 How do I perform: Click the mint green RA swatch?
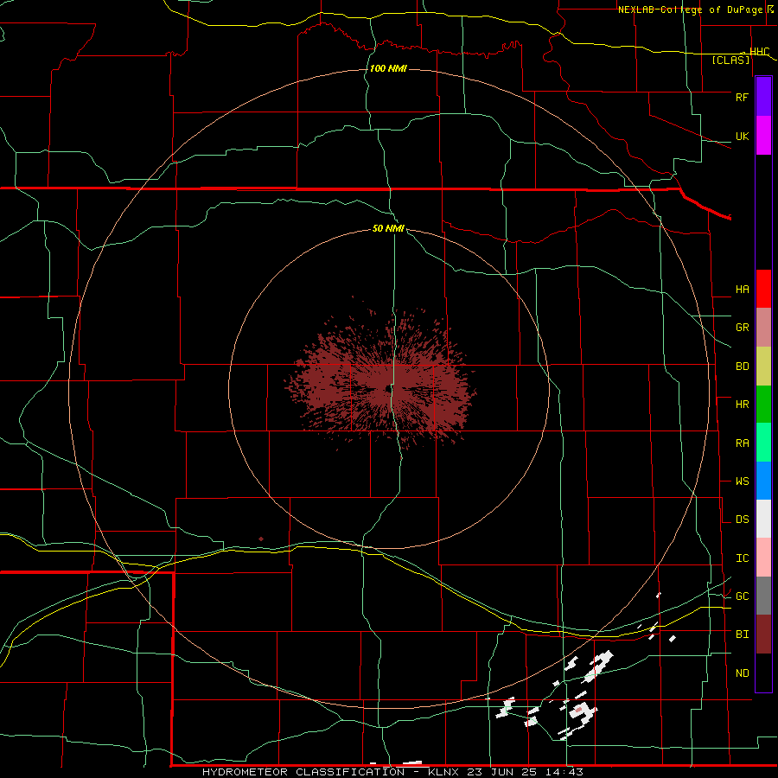click(763, 443)
